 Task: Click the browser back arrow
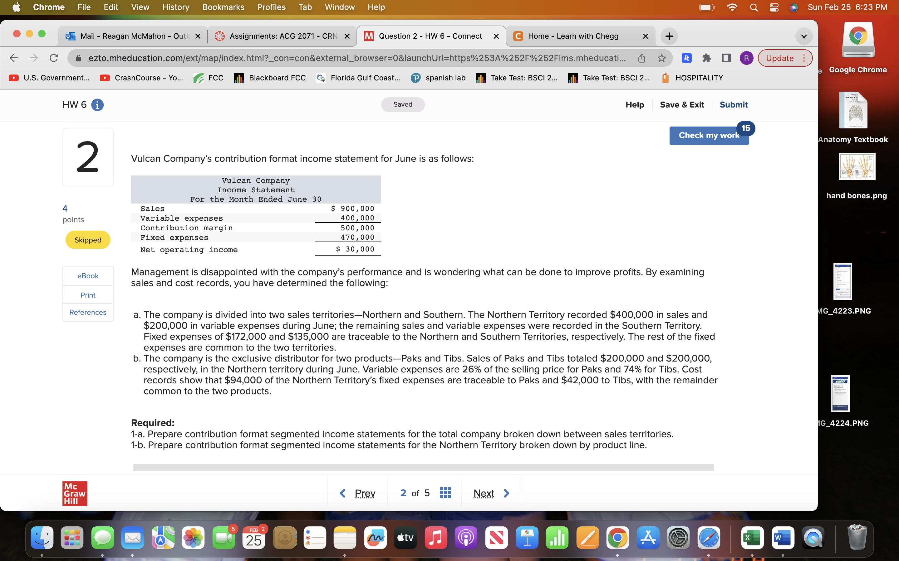pyautogui.click(x=13, y=58)
